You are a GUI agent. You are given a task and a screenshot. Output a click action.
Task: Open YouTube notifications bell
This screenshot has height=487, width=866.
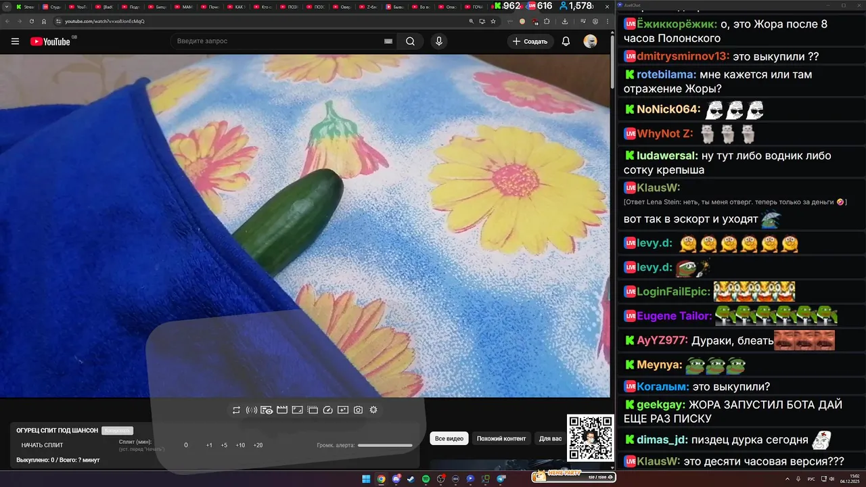pyautogui.click(x=566, y=41)
